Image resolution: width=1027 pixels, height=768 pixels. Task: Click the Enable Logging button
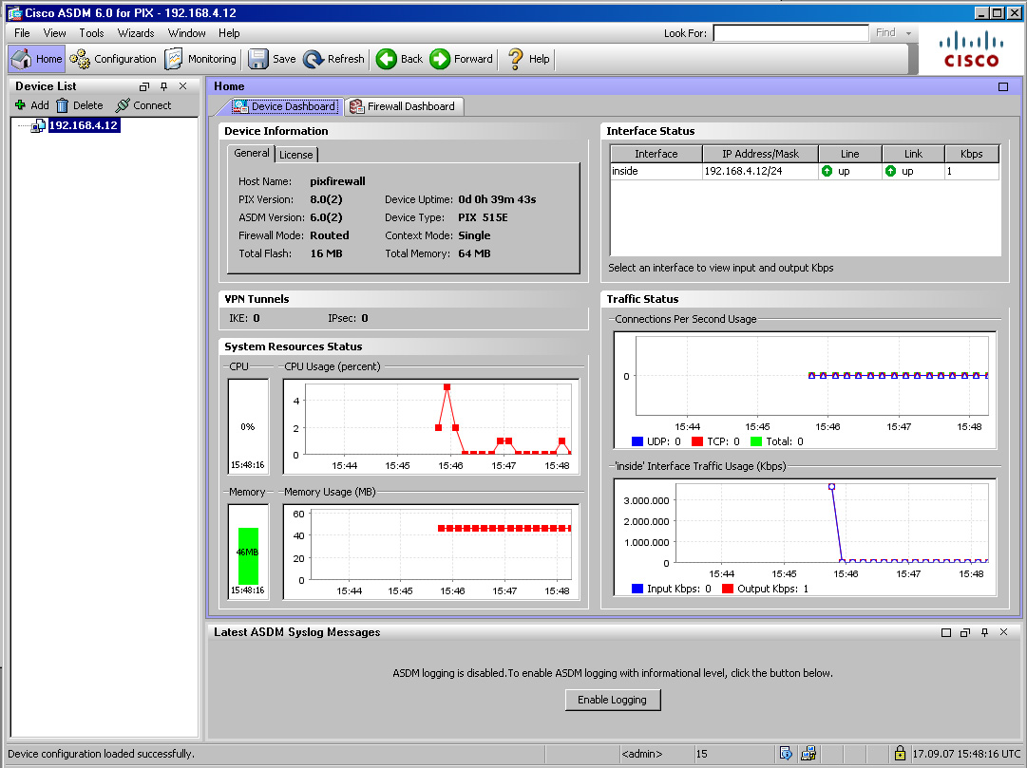pos(612,700)
